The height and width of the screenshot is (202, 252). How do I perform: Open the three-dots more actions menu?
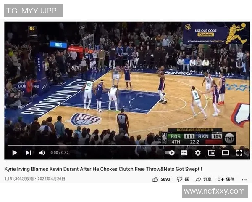244,179
